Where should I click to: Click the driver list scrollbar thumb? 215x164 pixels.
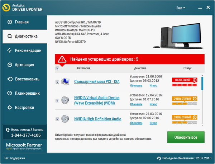[x=202, y=84]
